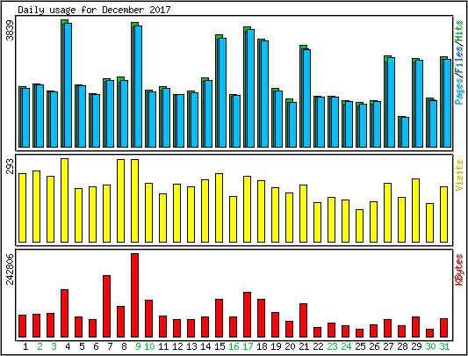Image resolution: width=468 pixels, height=356 pixels.
Task: Click the Pages/Files/Hits legend label
Action: pos(459,62)
